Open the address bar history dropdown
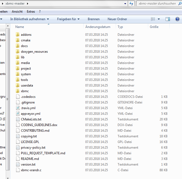Image resolution: width=182 pixels, height=179 pixels. 125,3
